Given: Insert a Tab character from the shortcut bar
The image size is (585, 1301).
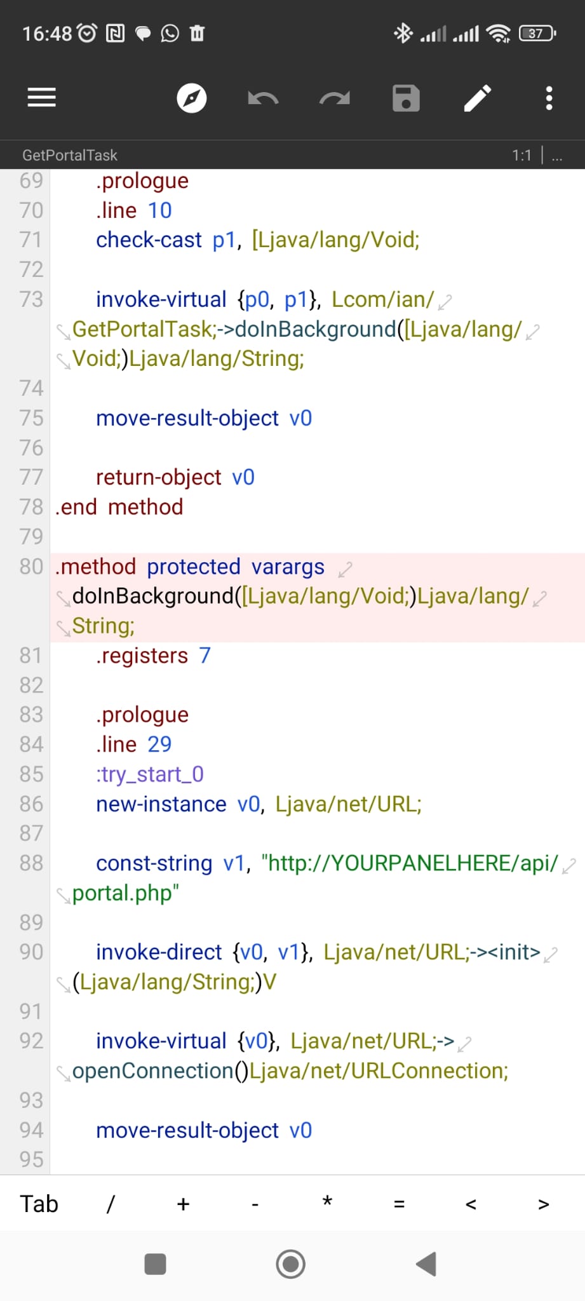Looking at the screenshot, I should click(x=39, y=1204).
